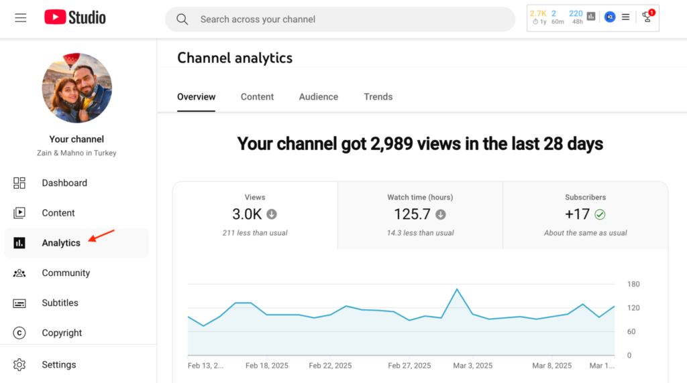The width and height of the screenshot is (687, 383).
Task: Select the Subscribers metric card
Action: click(585, 215)
